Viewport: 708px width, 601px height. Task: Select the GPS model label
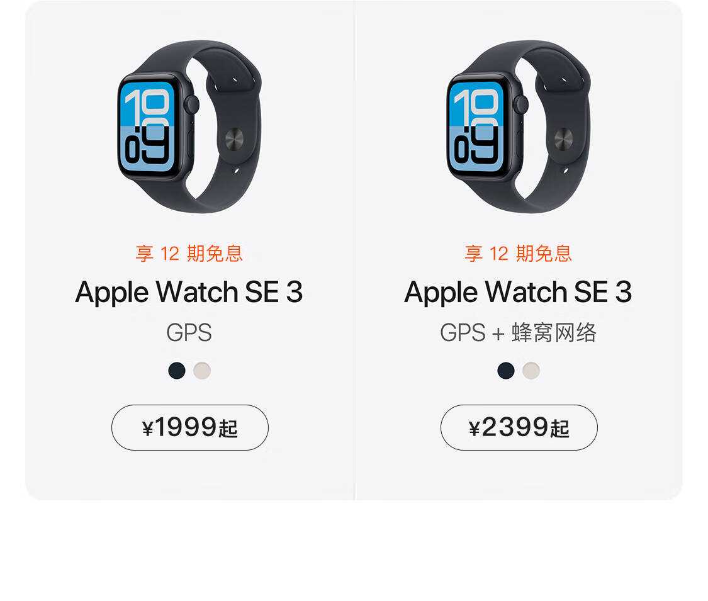coord(189,333)
